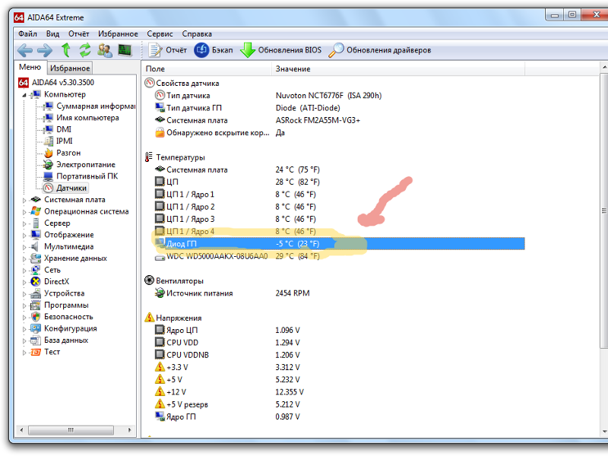
Task: Open the Файл menu
Action: tap(27, 33)
